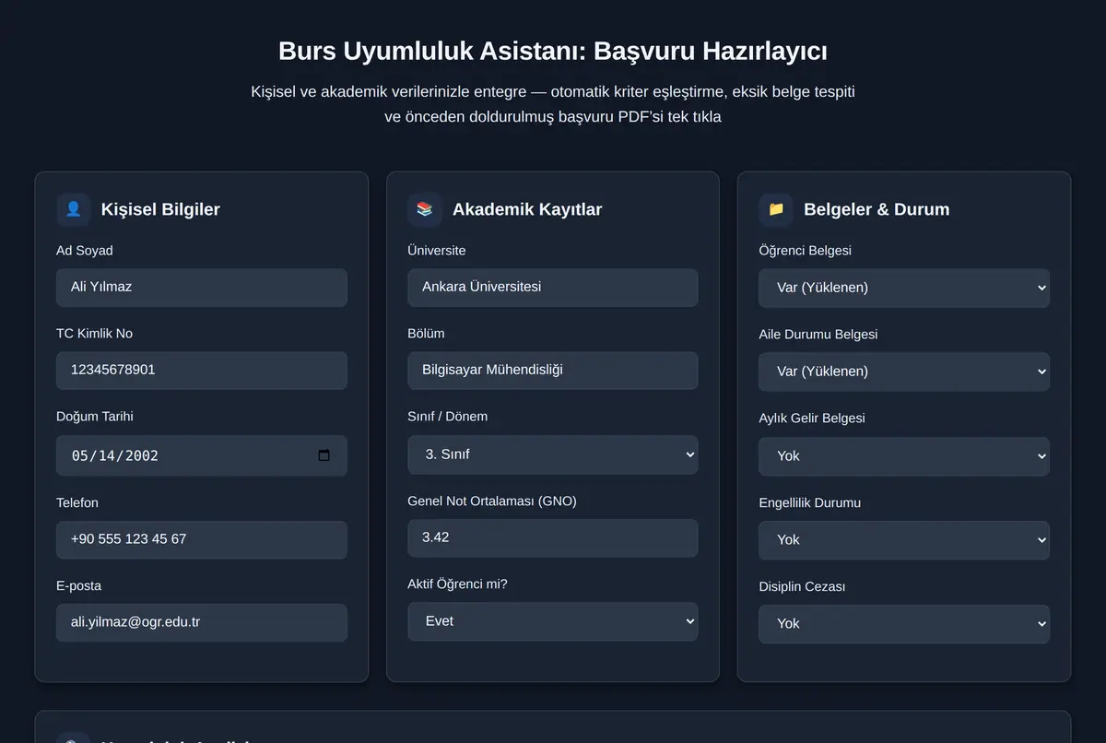Open the Aile Durumu Belgesi dropdown

click(x=904, y=371)
